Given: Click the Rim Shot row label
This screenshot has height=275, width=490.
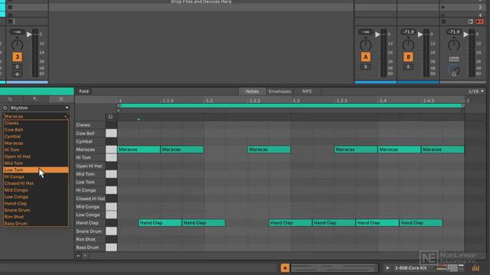Looking at the screenshot, I should (86, 239).
